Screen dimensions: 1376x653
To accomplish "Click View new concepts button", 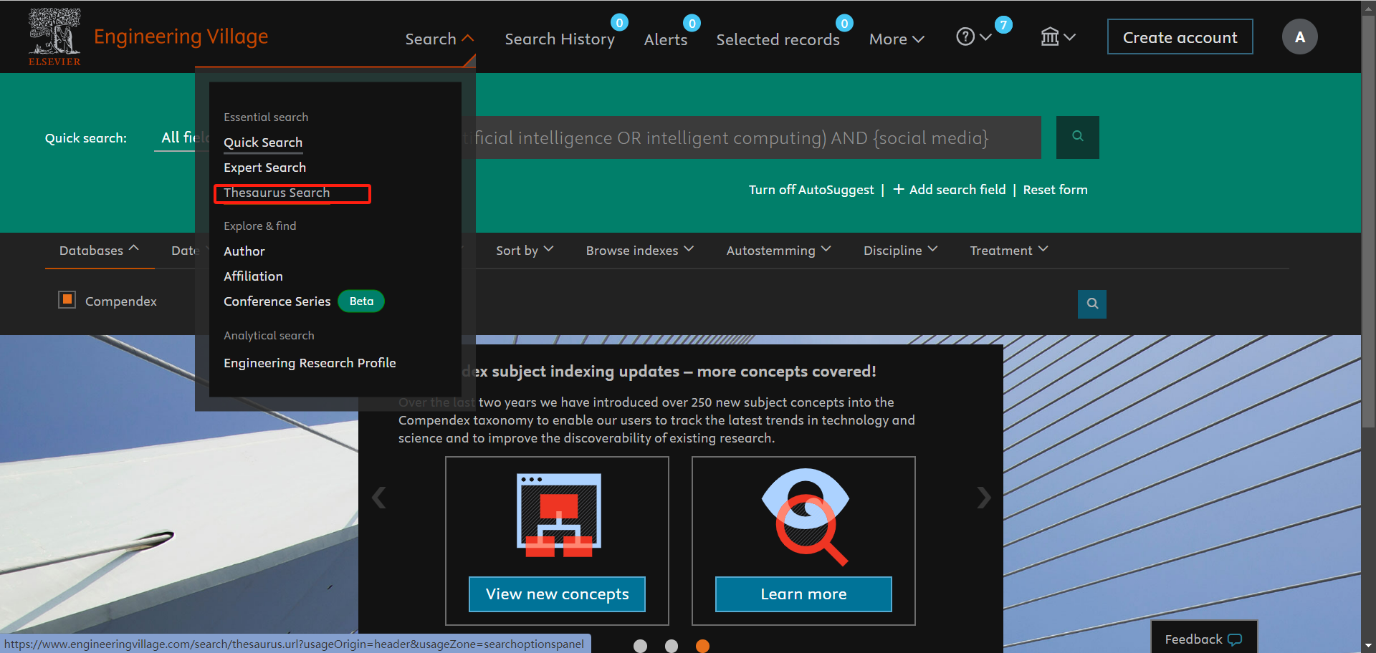I will (x=557, y=594).
